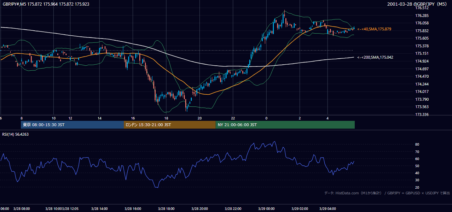Image resolution: width=452 pixels, height=212 pixels.
Task: Click the RSI axis level 40
Action: [x=417, y=173]
